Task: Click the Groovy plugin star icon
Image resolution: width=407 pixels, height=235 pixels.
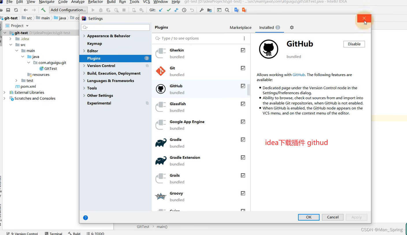Action: pos(161,196)
